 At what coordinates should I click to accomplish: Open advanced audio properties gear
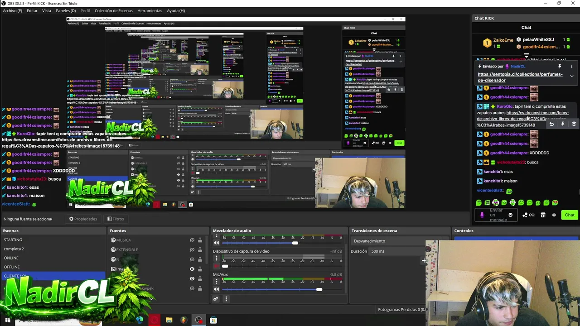tap(216, 299)
